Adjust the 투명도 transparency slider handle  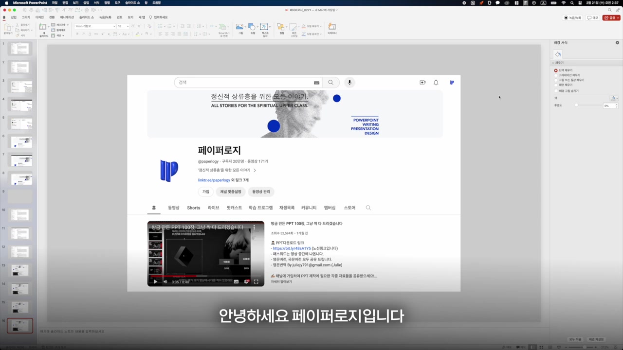click(577, 105)
